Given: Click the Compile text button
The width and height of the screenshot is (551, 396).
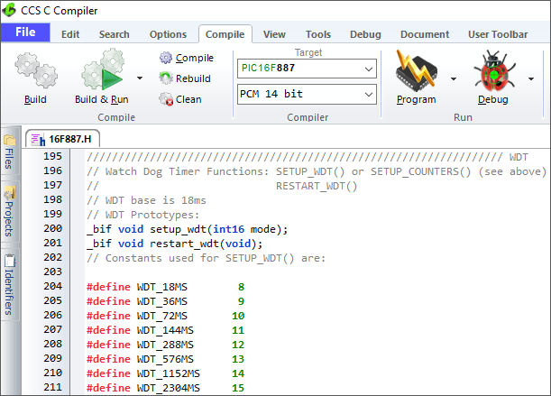Looking at the screenshot, I should pyautogui.click(x=194, y=58).
